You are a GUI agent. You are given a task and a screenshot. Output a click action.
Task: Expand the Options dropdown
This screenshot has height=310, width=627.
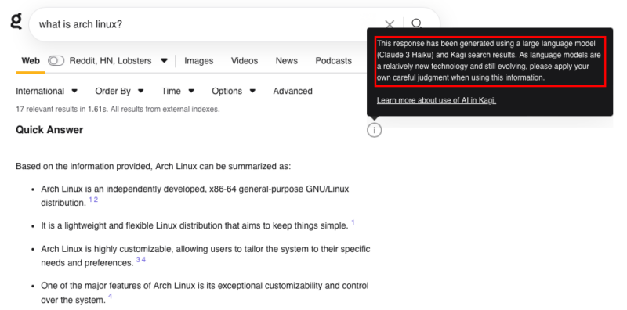pos(234,91)
